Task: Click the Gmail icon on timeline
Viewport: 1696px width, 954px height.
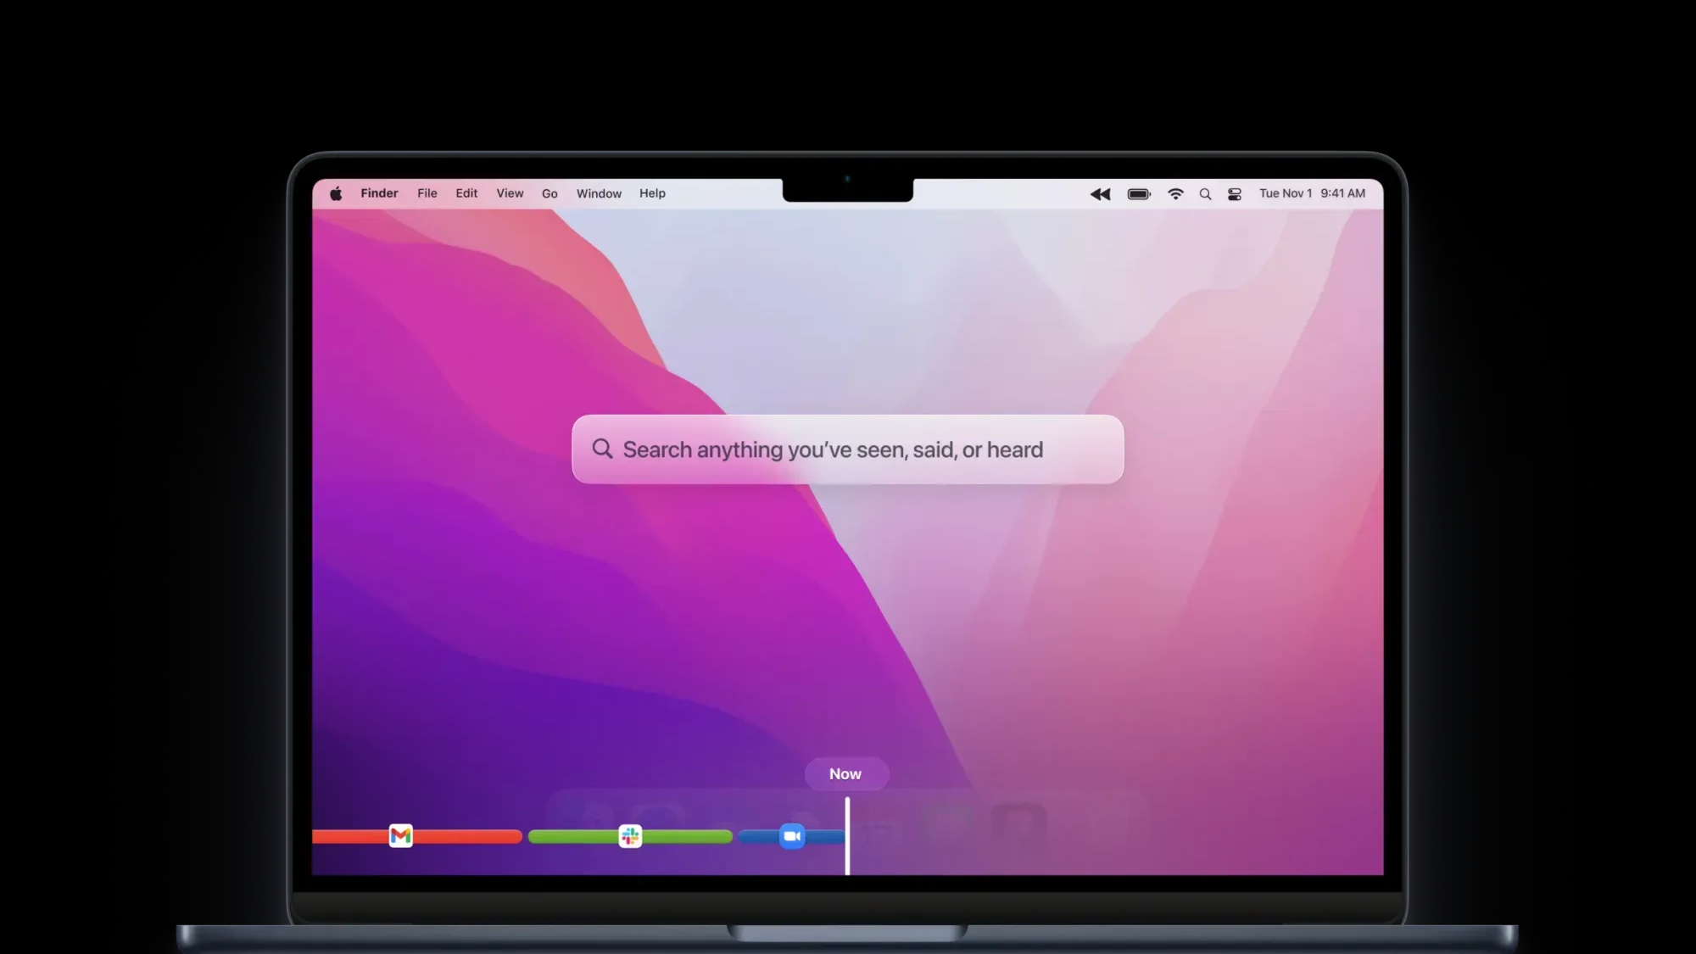Action: [400, 836]
